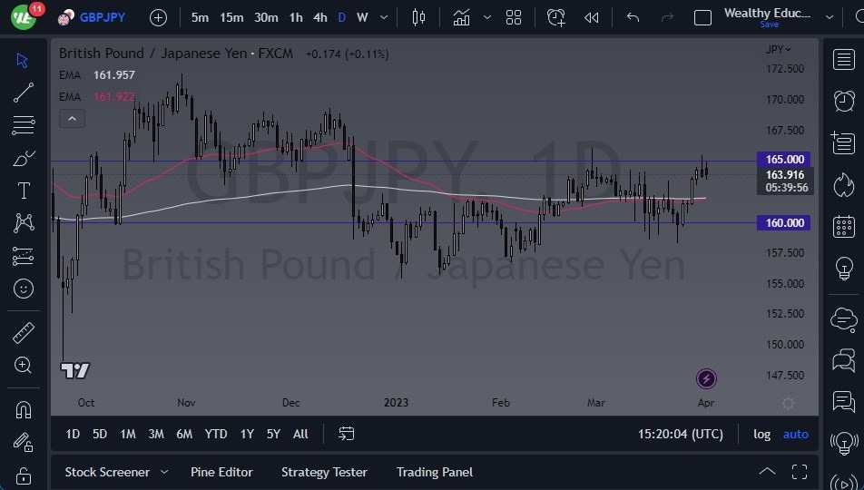Toggle the log scale

coord(762,435)
